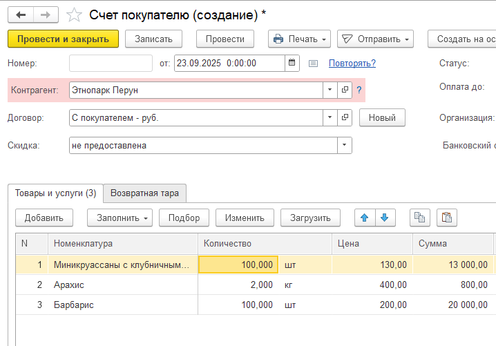The width and height of the screenshot is (496, 346).
Task: Click the Записать button
Action: click(x=153, y=39)
